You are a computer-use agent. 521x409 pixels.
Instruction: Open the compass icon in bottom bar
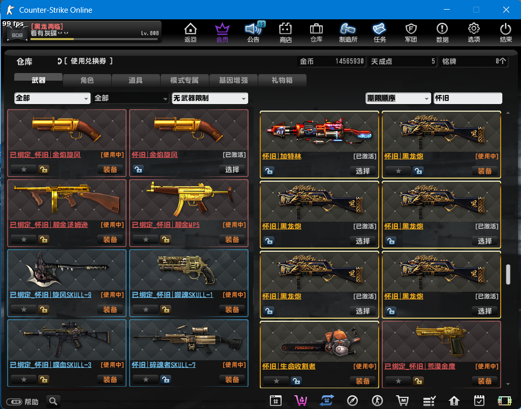point(352,401)
